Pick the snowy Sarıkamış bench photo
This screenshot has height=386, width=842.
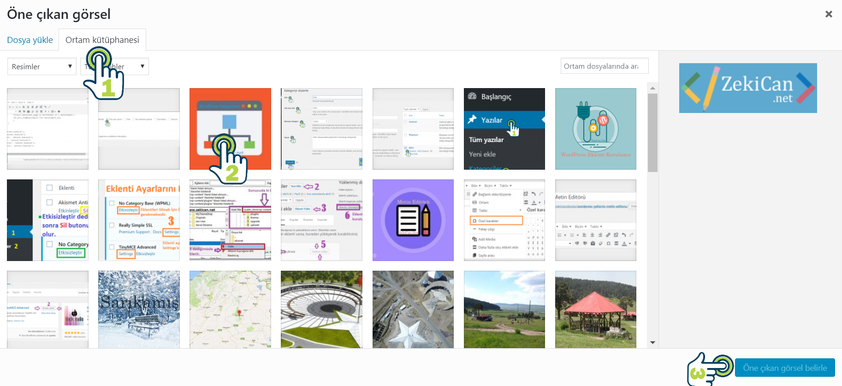coord(139,309)
